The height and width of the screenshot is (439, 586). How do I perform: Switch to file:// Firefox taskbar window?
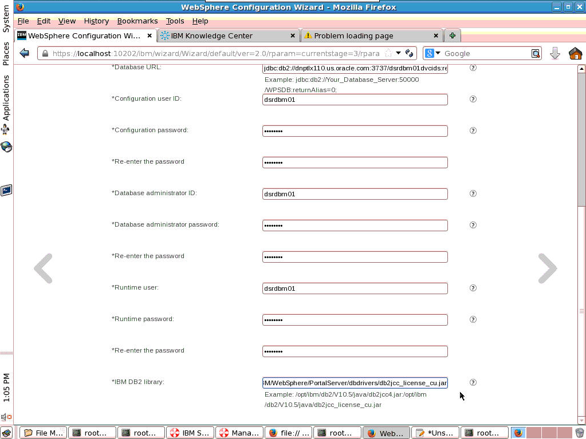289,433
